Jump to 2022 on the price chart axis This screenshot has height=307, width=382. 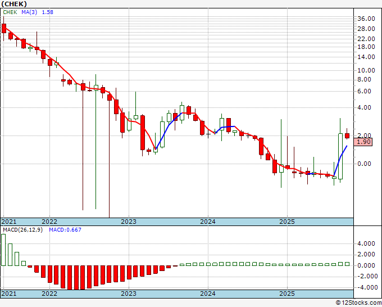[x=49, y=222]
